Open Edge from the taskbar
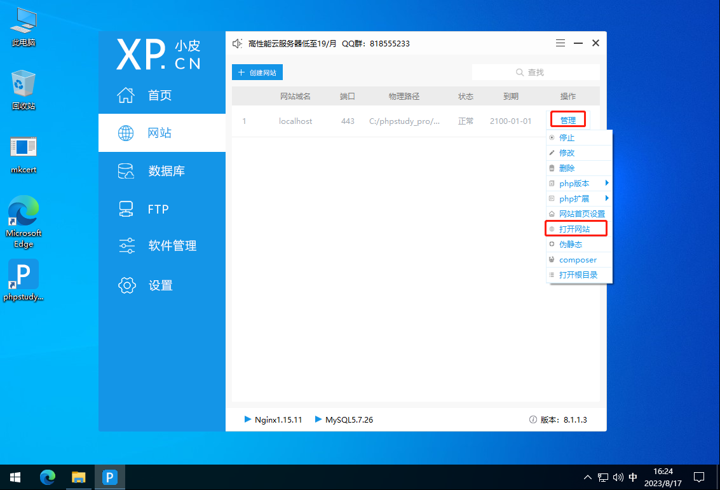Image resolution: width=720 pixels, height=490 pixels. click(x=47, y=477)
